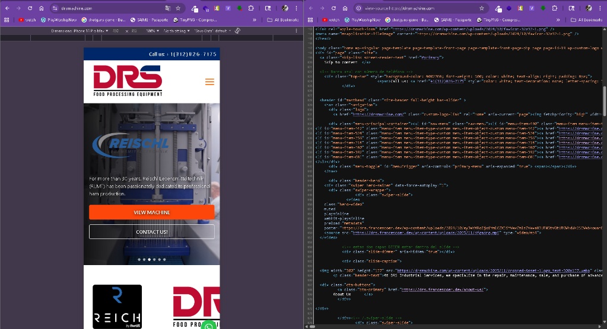
Task: Expand hidden bookmarks chevron in left window
Action: coord(255,20)
